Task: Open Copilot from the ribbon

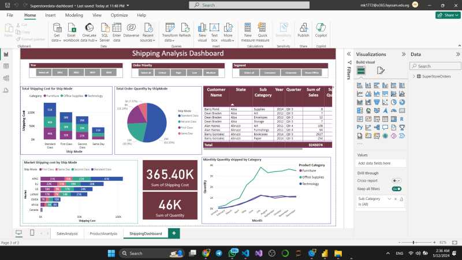Action: pos(321,29)
